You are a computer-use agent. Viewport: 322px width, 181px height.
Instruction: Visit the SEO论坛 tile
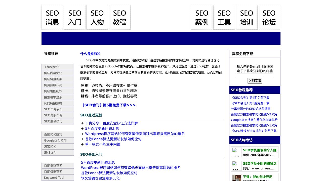[x=269, y=17]
